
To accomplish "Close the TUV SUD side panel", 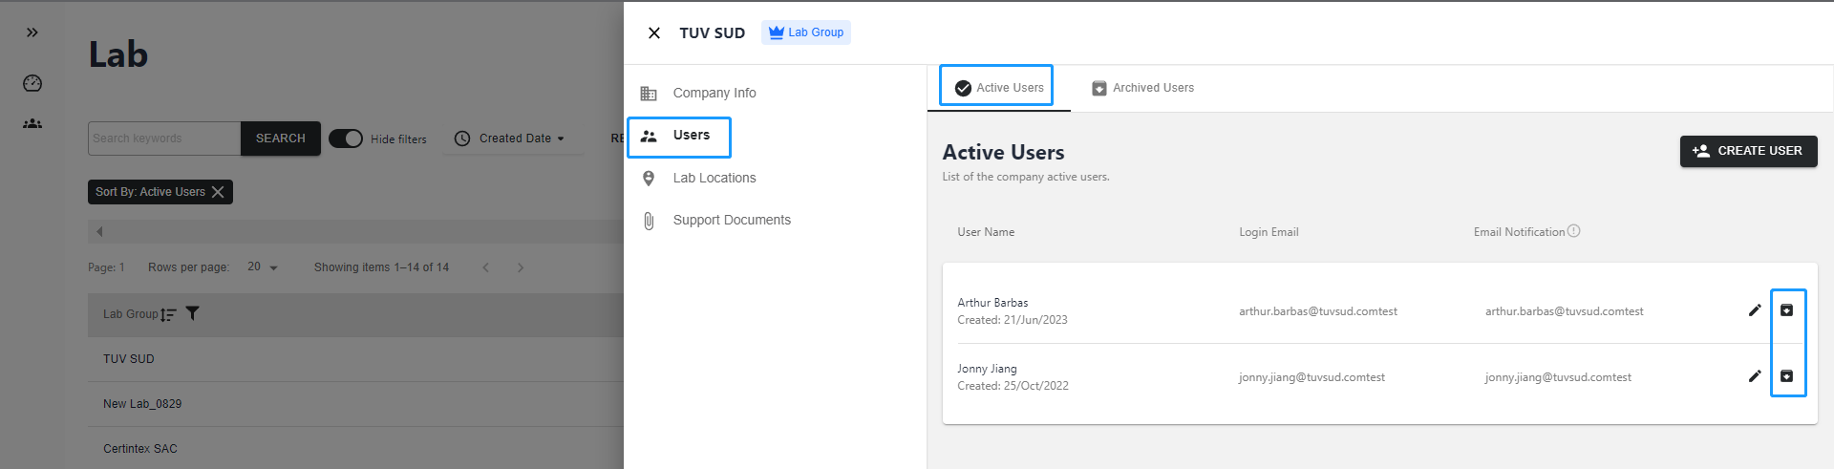I will (x=654, y=33).
